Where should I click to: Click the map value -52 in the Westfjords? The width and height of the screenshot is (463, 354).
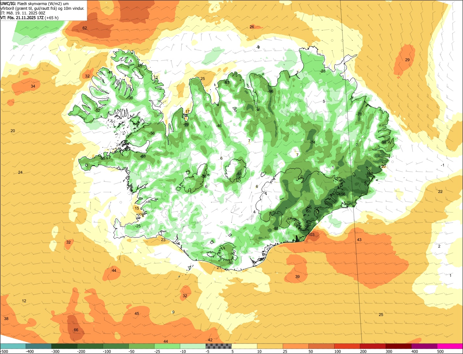coord(97,110)
